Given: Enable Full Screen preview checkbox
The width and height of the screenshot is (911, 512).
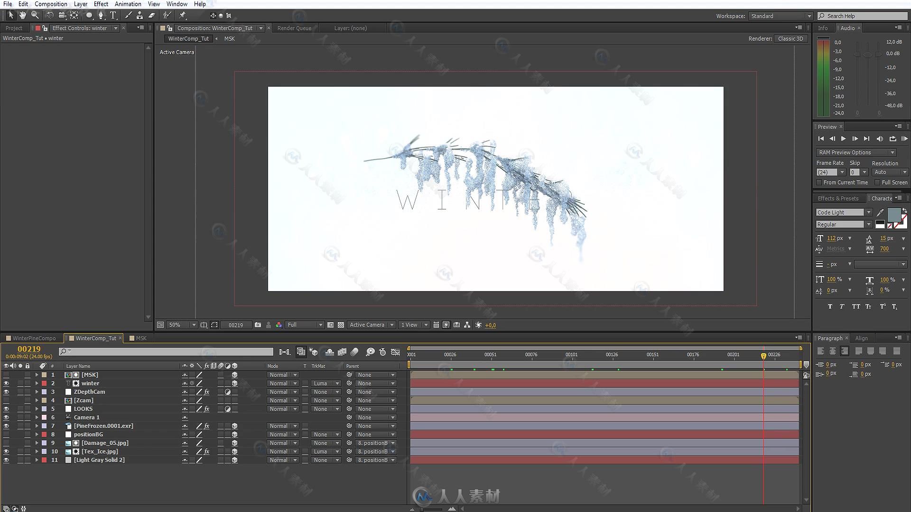Looking at the screenshot, I should (877, 183).
